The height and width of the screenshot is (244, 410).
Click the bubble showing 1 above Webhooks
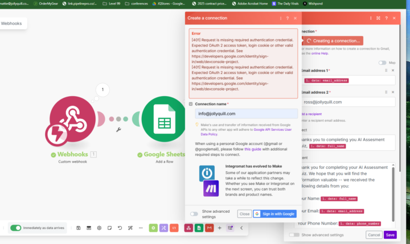[102, 90]
